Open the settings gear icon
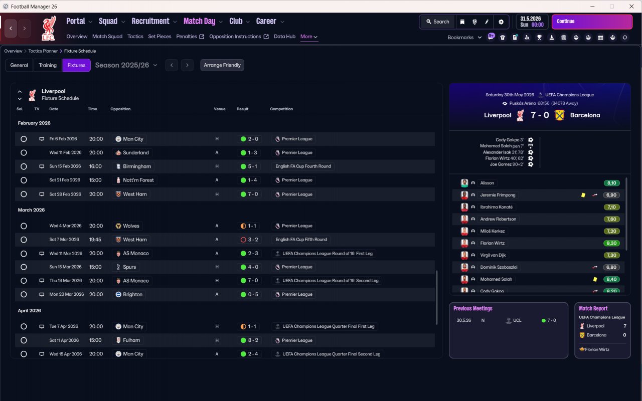 pos(501,22)
